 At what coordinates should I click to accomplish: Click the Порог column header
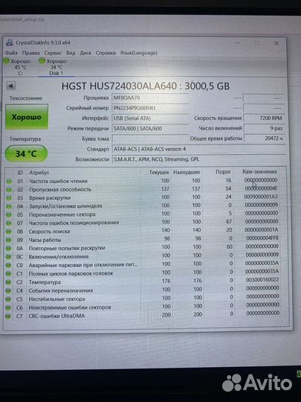pyautogui.click(x=223, y=172)
